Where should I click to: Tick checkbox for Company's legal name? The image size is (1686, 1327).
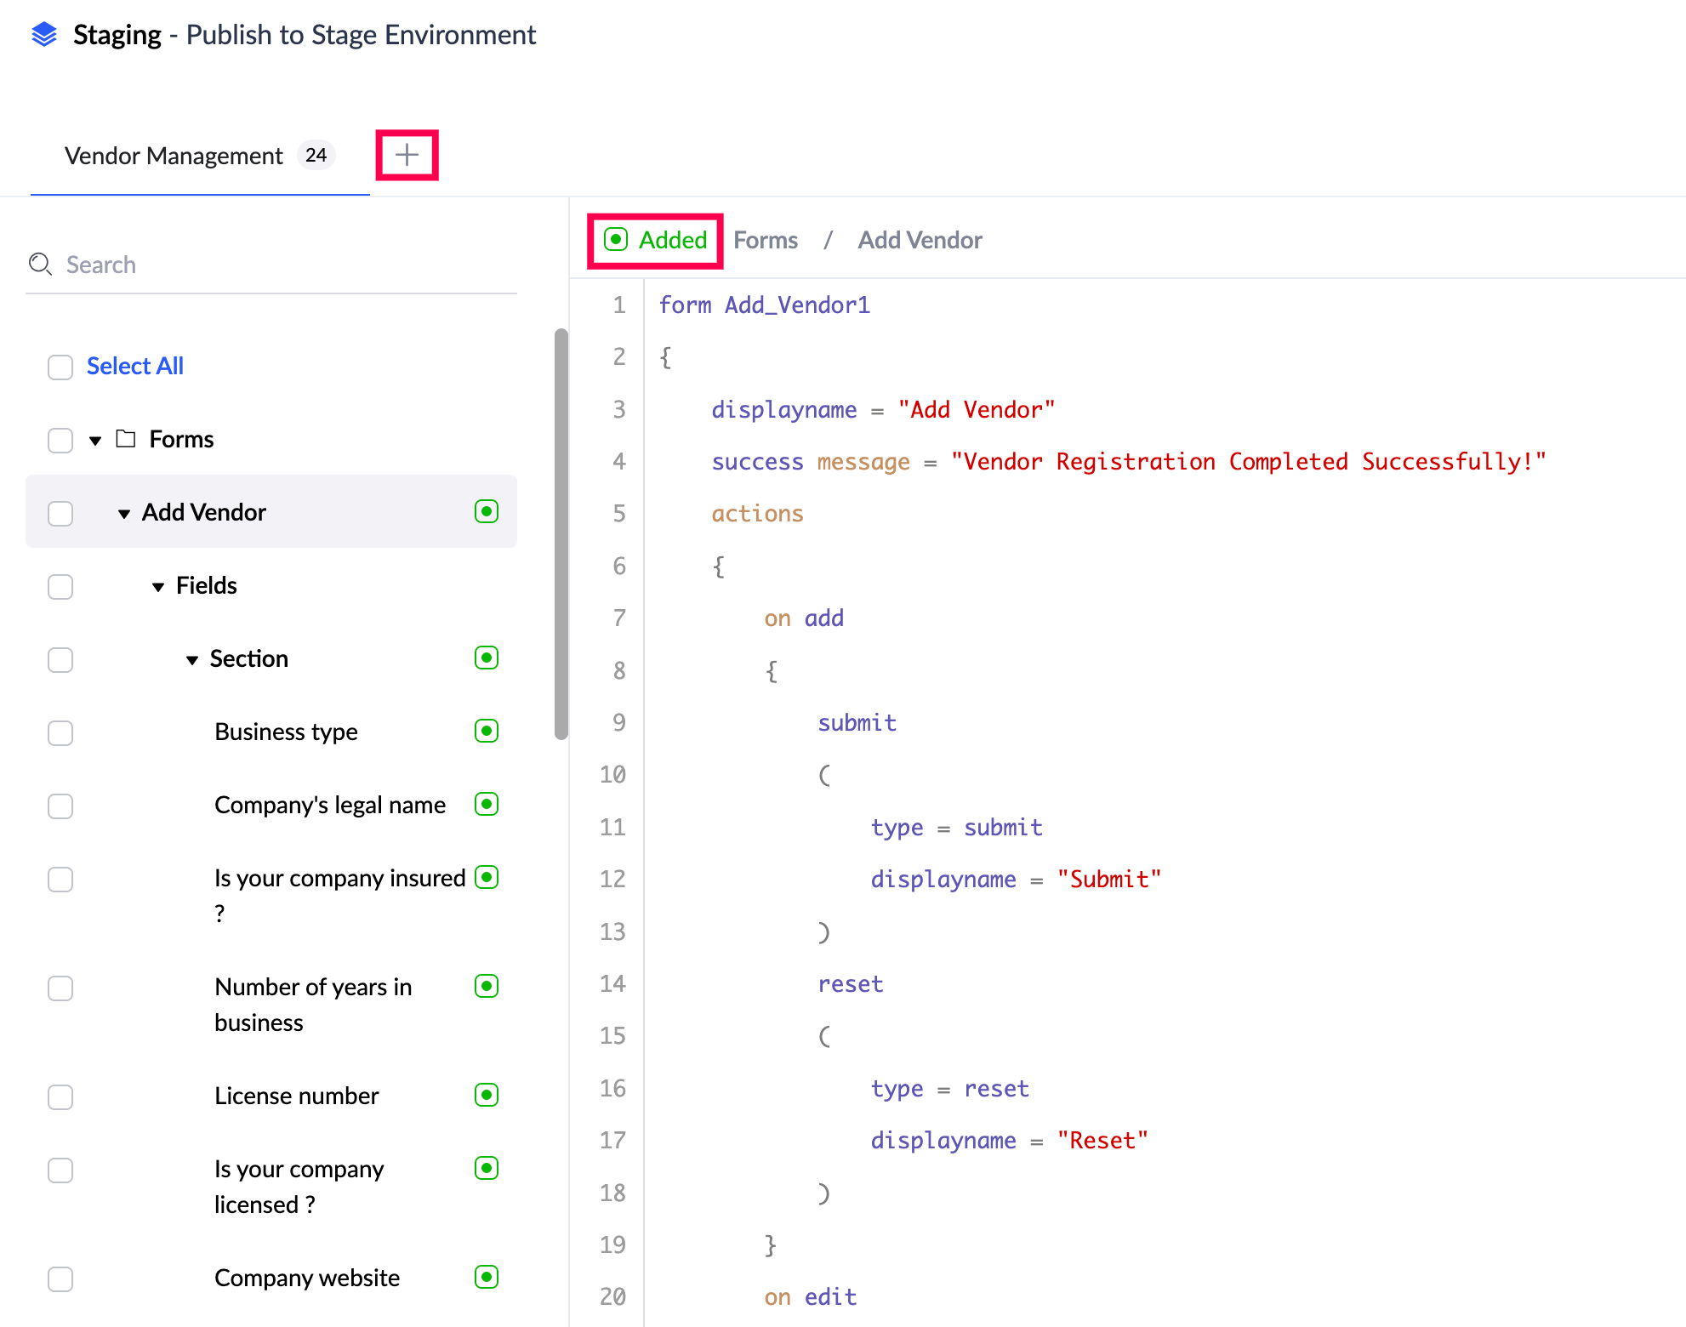point(60,806)
